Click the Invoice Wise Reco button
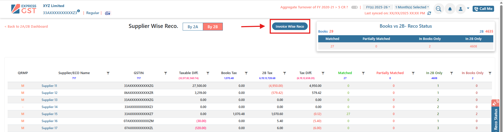This screenshot has height=132, width=503. point(290,26)
